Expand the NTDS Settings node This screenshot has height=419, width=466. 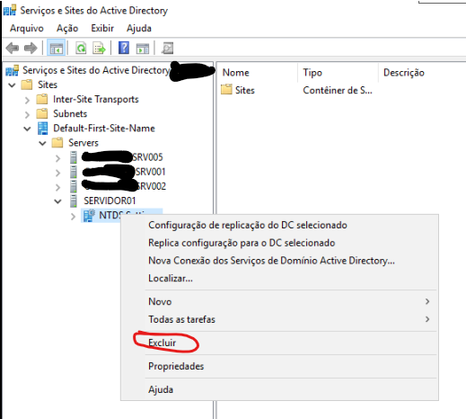tap(73, 216)
